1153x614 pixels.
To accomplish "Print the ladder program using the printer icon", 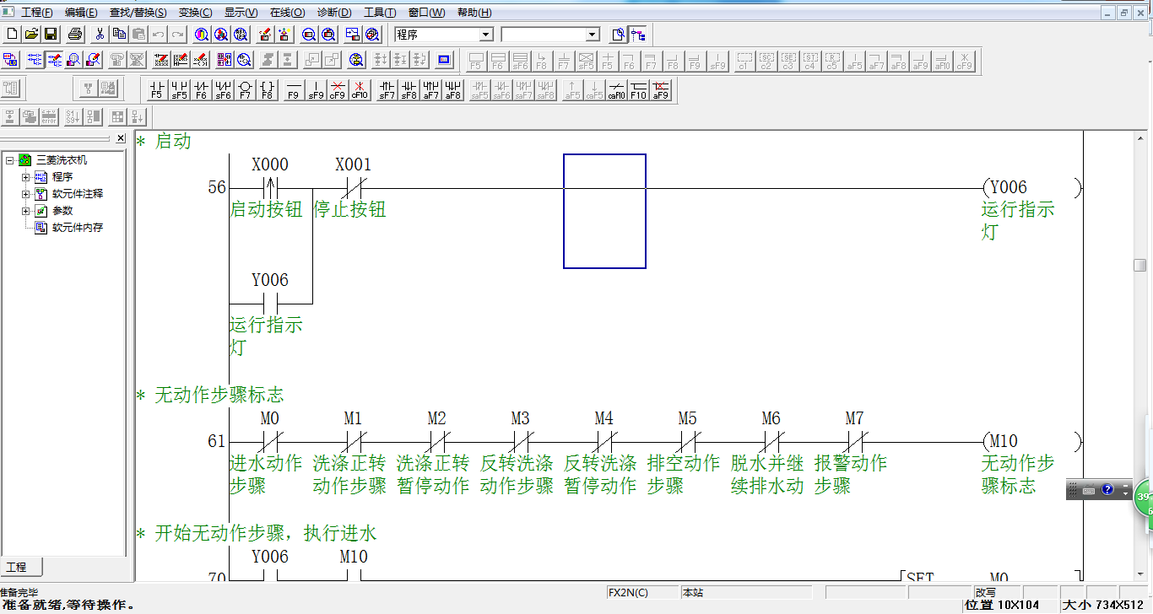I will [75, 35].
